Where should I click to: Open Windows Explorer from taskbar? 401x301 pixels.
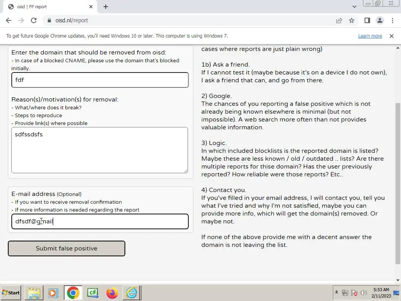point(34,292)
